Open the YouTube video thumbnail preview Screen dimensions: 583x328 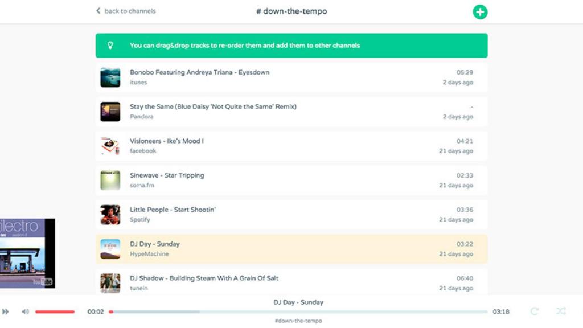point(27,253)
